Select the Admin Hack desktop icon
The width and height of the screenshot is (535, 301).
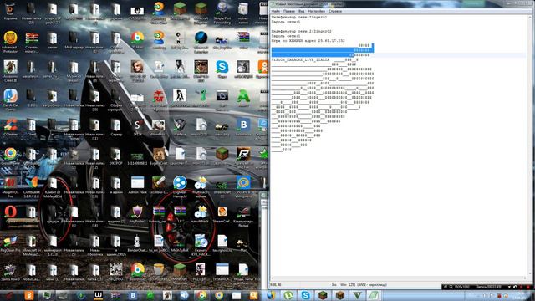click(x=137, y=186)
